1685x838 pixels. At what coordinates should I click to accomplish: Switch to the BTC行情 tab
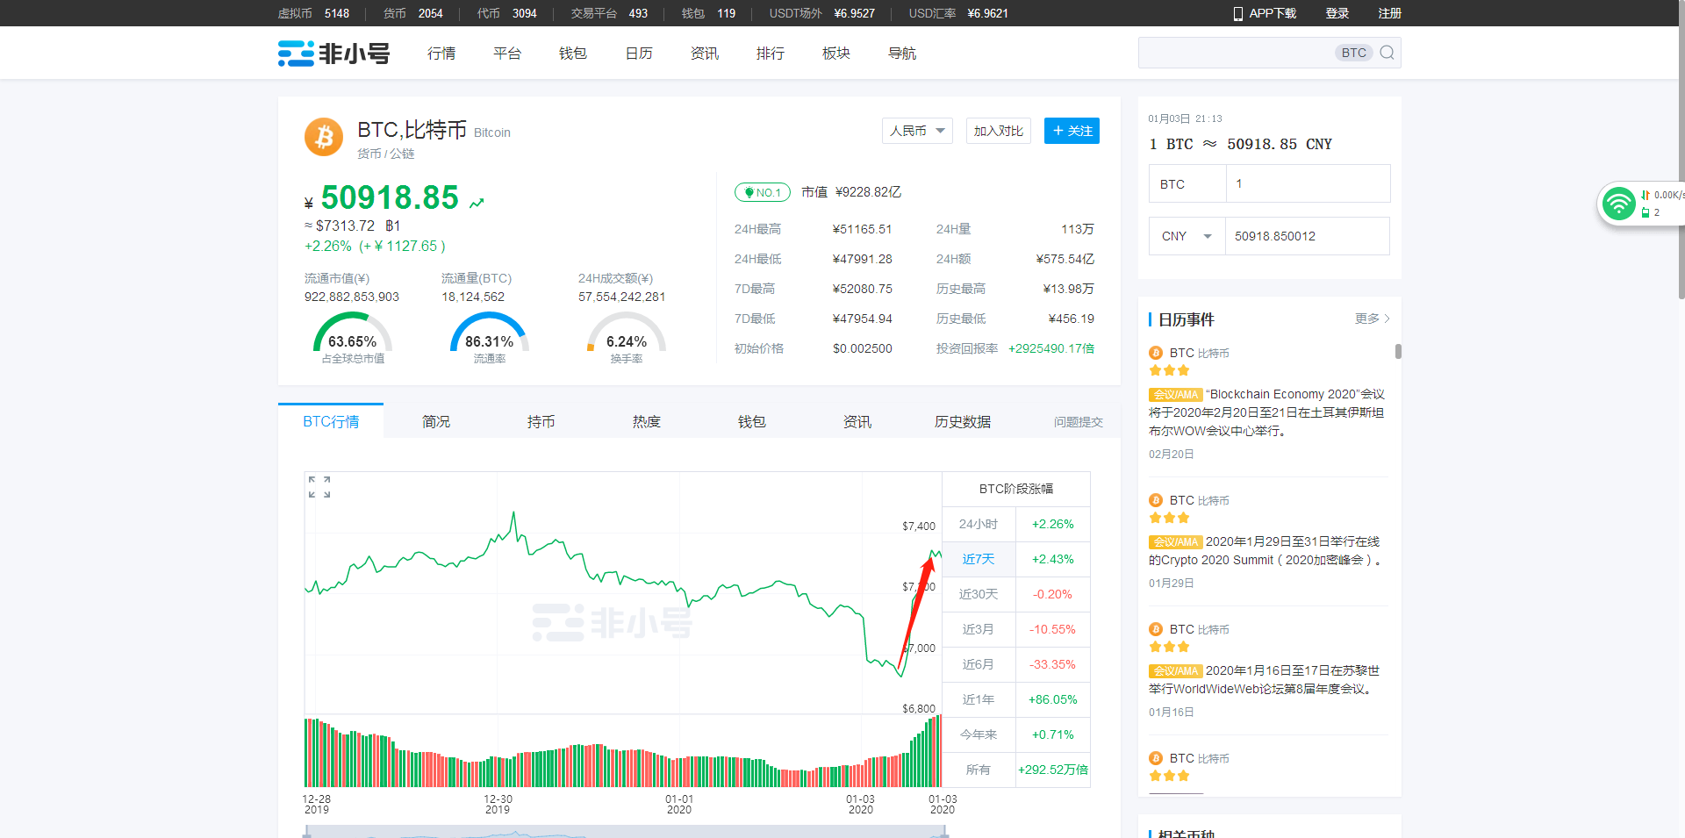(x=331, y=421)
